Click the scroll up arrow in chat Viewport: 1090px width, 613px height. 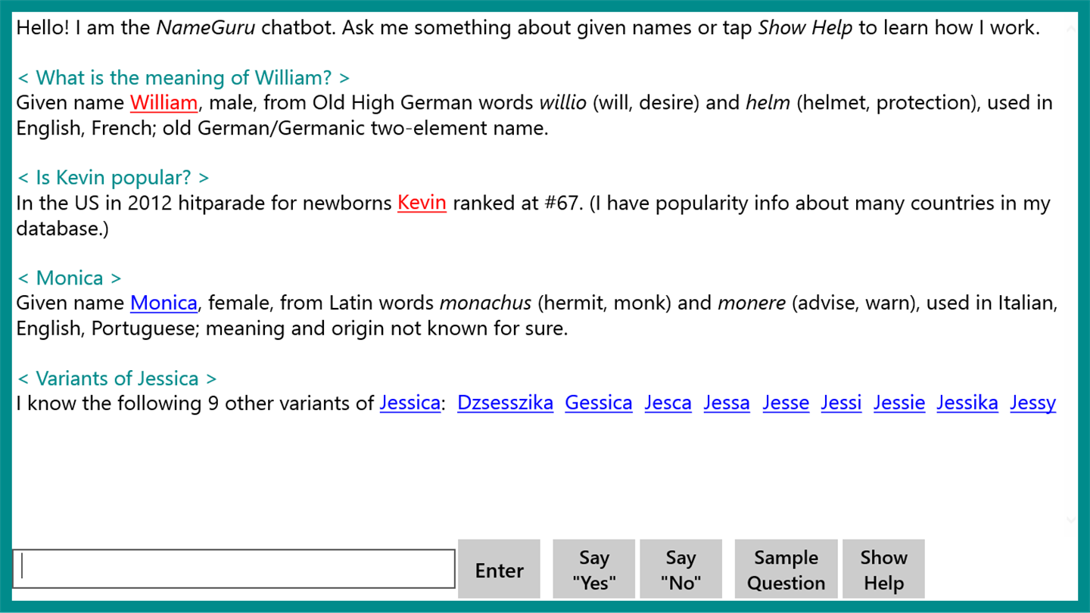(1070, 30)
